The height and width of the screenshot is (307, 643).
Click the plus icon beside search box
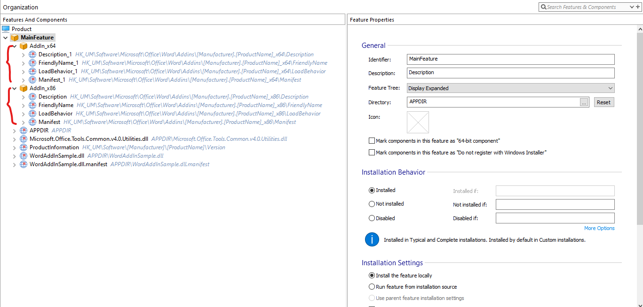[638, 7]
